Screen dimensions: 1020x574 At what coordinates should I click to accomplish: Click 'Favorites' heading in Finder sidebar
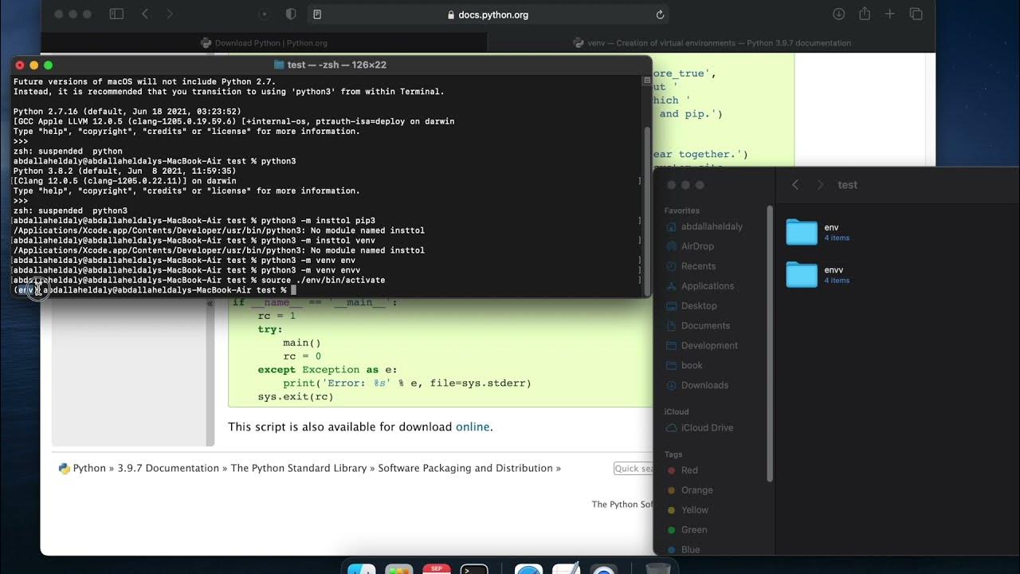click(681, 210)
